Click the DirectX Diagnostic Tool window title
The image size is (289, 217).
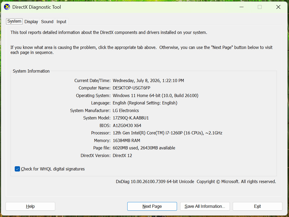(37, 7)
